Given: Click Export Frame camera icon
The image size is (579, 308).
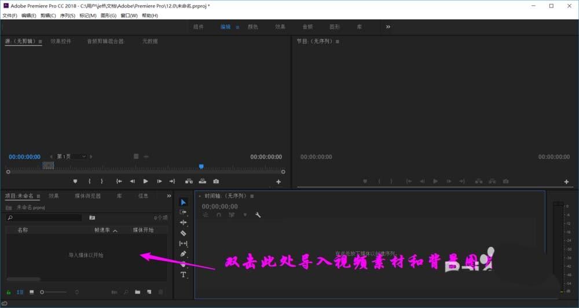Looking at the screenshot, I should tap(216, 181).
